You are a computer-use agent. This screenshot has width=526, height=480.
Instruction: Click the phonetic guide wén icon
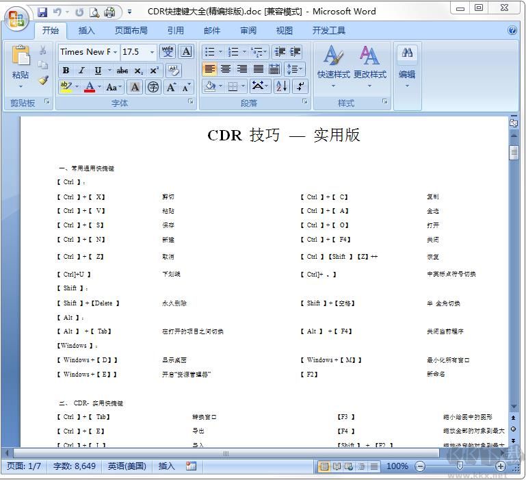pos(168,52)
